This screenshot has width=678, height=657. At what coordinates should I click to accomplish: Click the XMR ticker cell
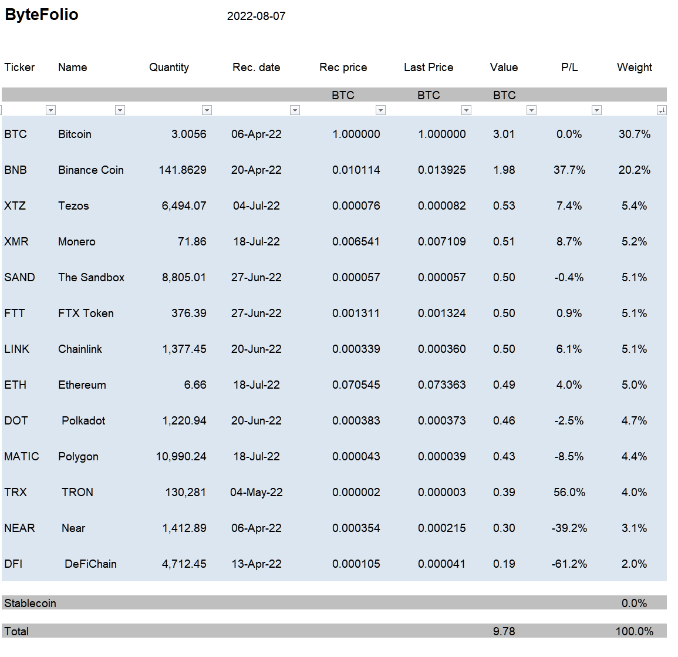16,242
